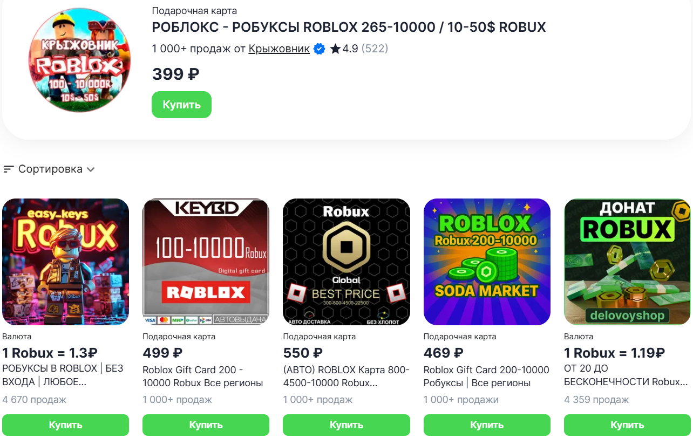
Task: Click the blue verified badge beside Крыжовник
Action: click(319, 49)
